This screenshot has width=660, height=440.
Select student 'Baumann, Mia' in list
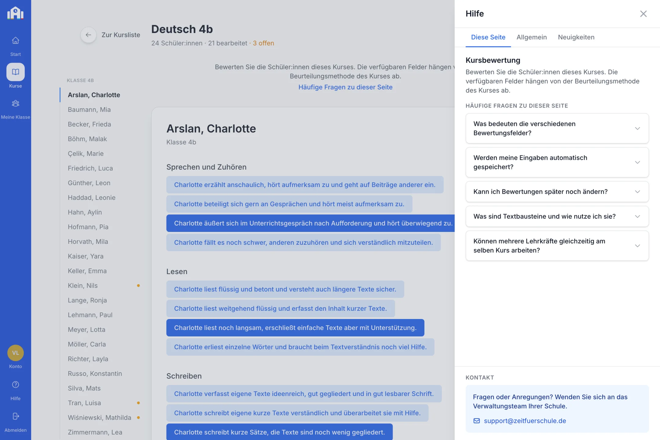[x=102, y=109]
